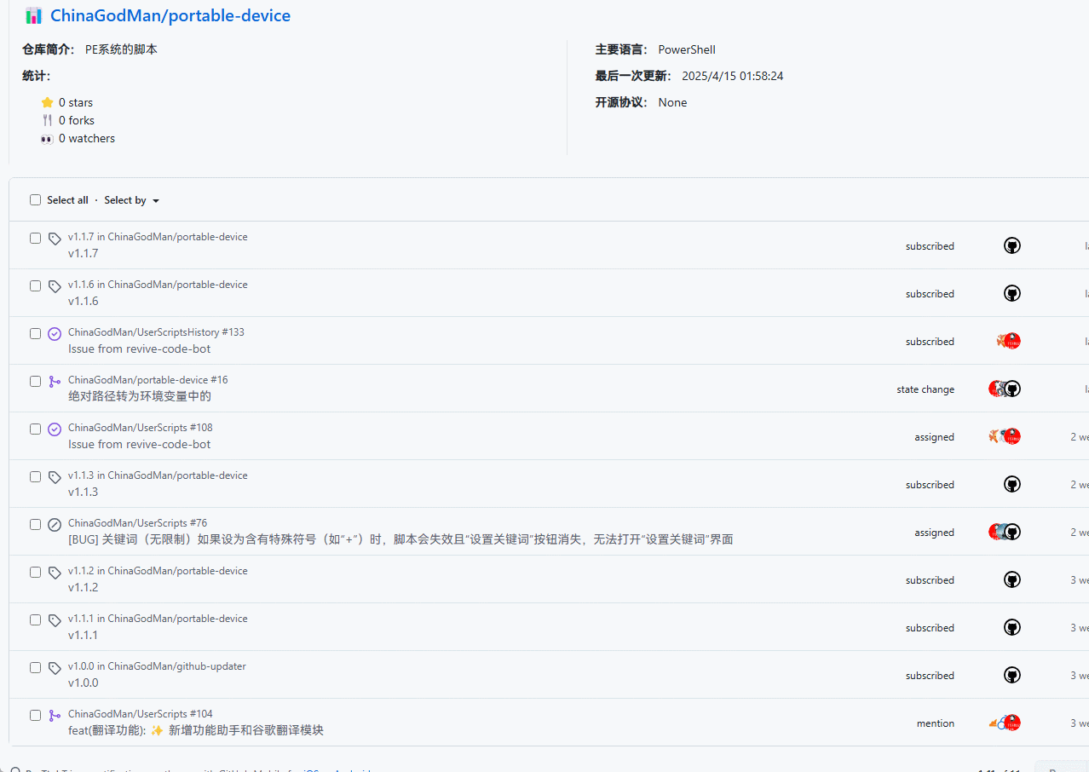Click 'subscribed' label in v1.1.7 row

pyautogui.click(x=930, y=246)
